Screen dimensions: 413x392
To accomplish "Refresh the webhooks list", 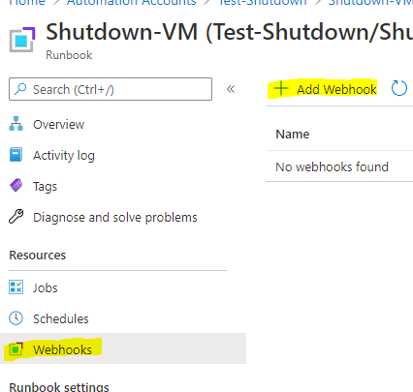I will click(399, 88).
